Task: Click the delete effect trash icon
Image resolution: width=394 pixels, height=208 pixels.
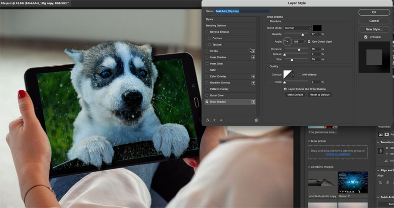Action: click(x=256, y=120)
